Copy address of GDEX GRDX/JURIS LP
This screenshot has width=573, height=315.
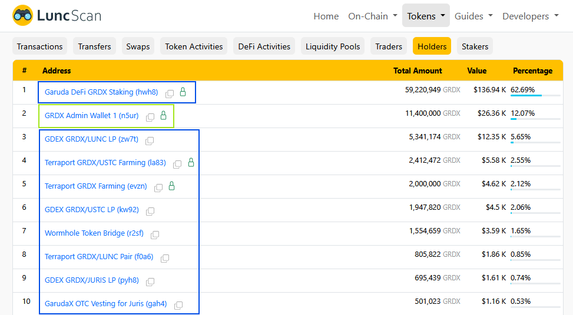click(150, 282)
